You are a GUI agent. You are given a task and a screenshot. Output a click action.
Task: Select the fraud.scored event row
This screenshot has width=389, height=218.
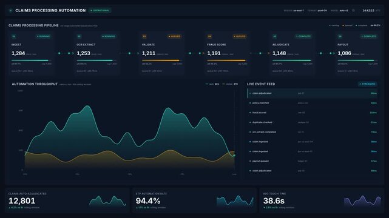click(x=312, y=113)
